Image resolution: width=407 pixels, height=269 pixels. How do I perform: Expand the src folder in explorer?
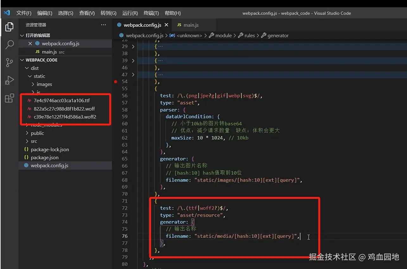tap(34, 141)
